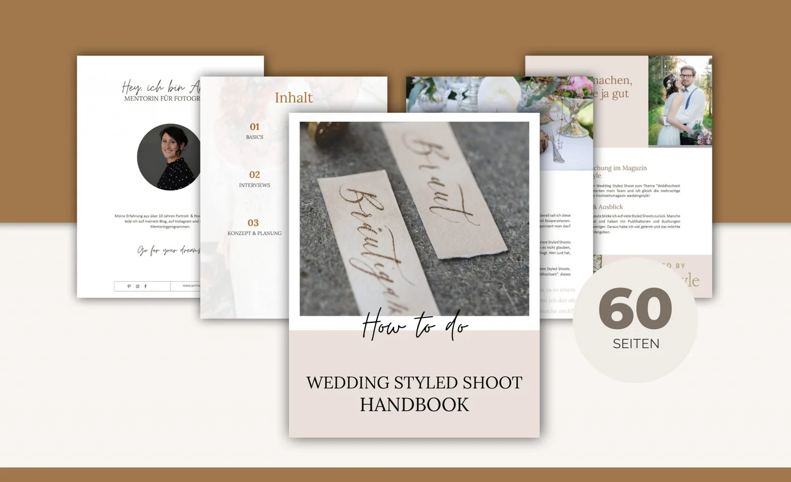791x482 pixels.
Task: Click the "How to do" handwritten title
Action: click(x=415, y=326)
